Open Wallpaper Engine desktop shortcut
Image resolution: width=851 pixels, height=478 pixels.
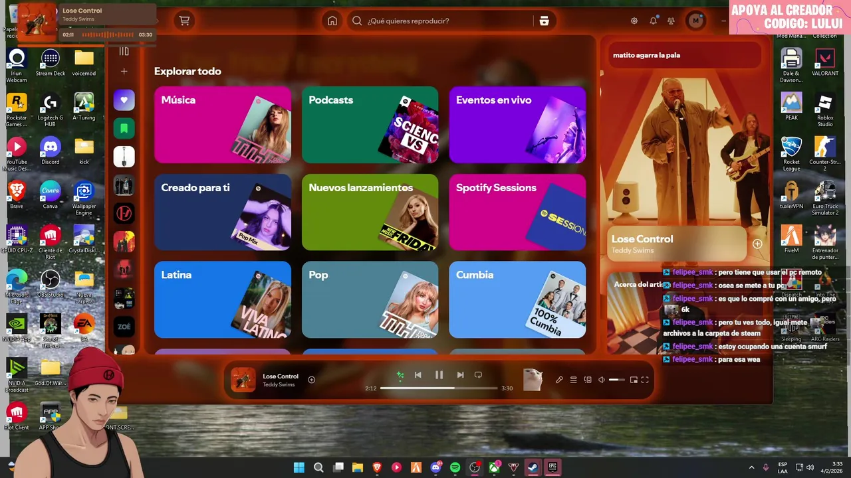point(84,198)
